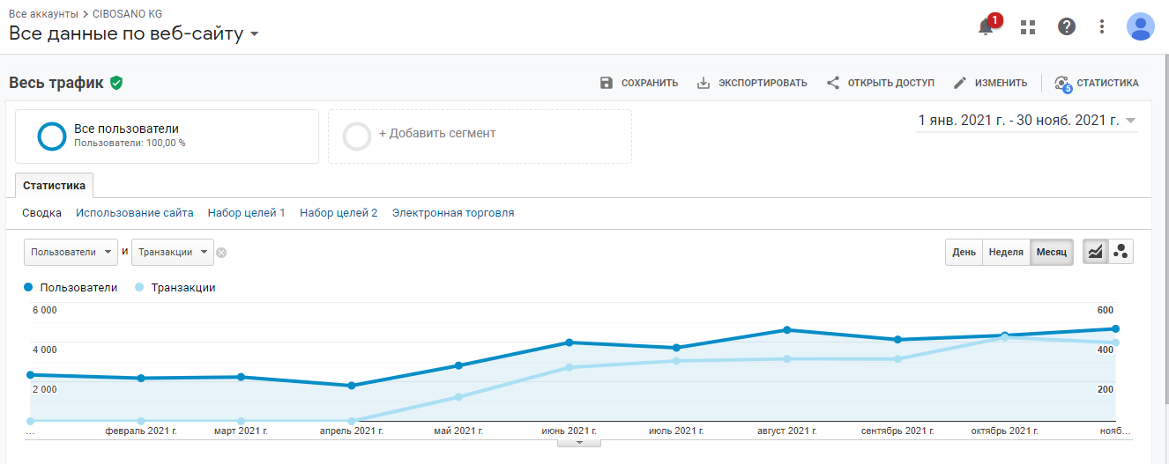Open the Статистика insights icon
Screen dimensions: 1169x464
coord(1062,83)
